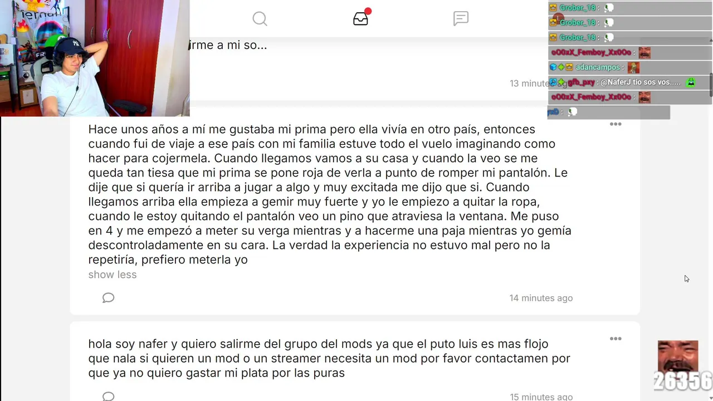Open three-dot menu on the prima story post
This screenshot has height=401, width=713.
pos(616,124)
